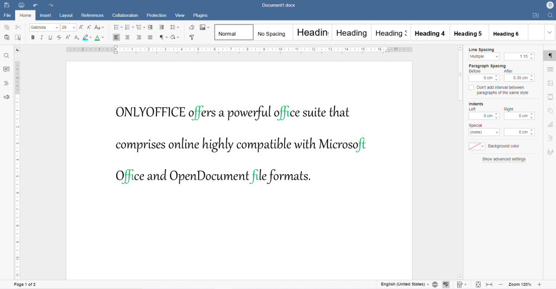556x289 pixels.
Task: Switch to the Collaboration tab
Action: pos(125,15)
